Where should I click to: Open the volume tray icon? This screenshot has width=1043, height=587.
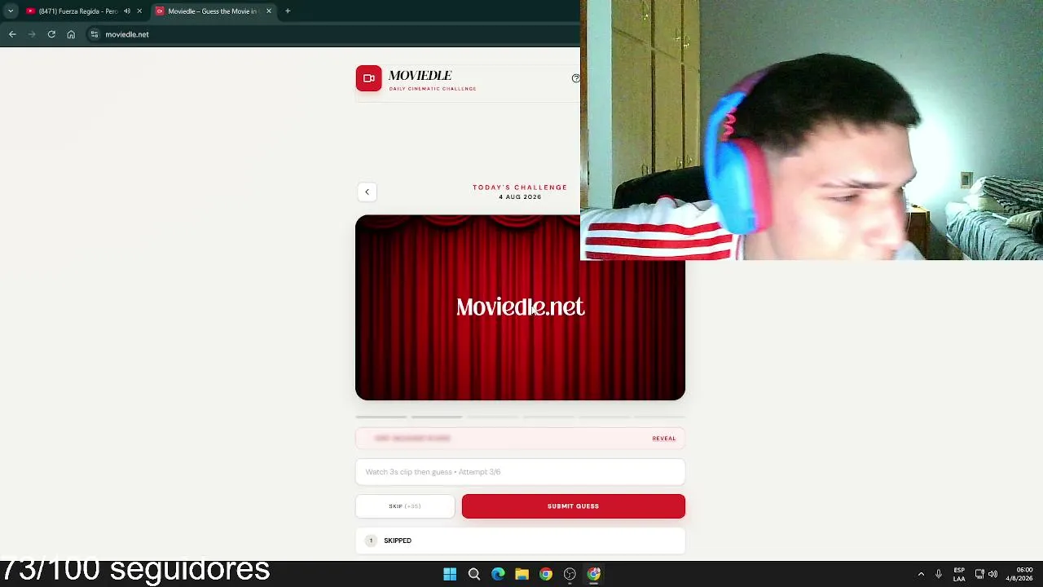point(992,574)
